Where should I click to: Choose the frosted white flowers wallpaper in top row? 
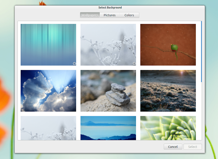[108, 45]
